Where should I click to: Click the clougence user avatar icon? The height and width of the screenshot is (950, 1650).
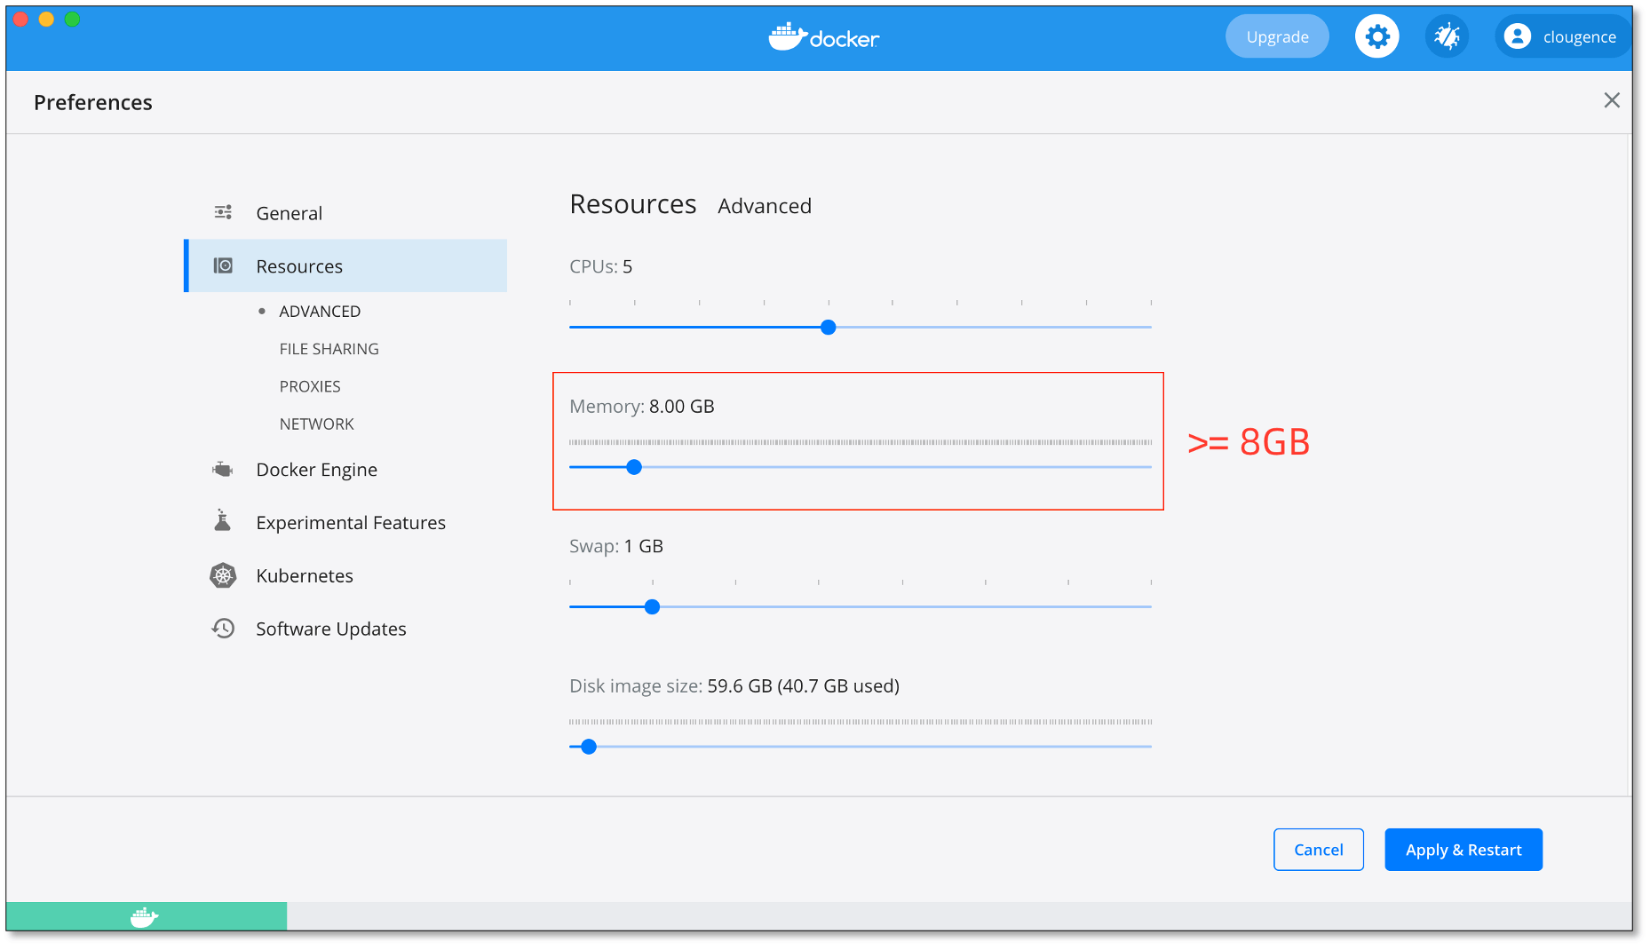pyautogui.click(x=1518, y=37)
